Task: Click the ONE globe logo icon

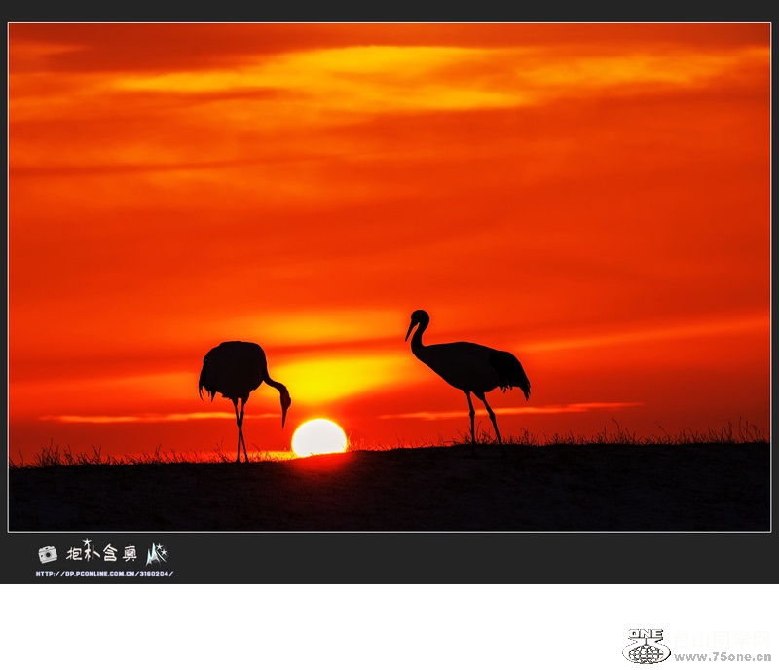Action: click(x=647, y=647)
